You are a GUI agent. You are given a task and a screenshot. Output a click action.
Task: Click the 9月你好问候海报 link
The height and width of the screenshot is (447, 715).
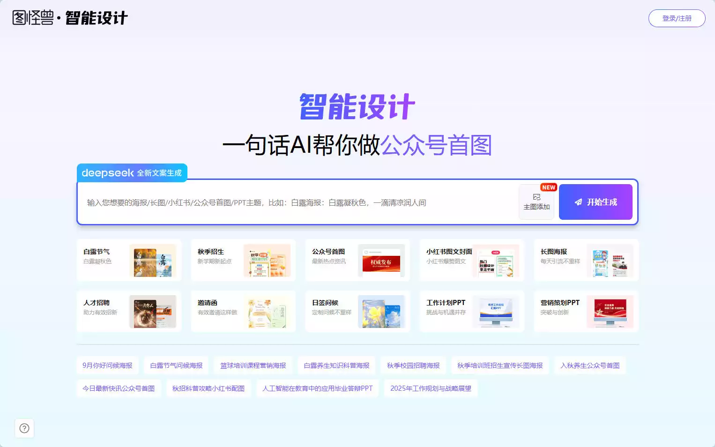pyautogui.click(x=107, y=365)
